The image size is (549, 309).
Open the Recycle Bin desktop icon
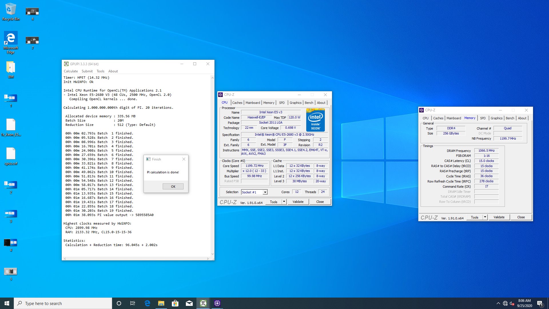click(x=11, y=11)
